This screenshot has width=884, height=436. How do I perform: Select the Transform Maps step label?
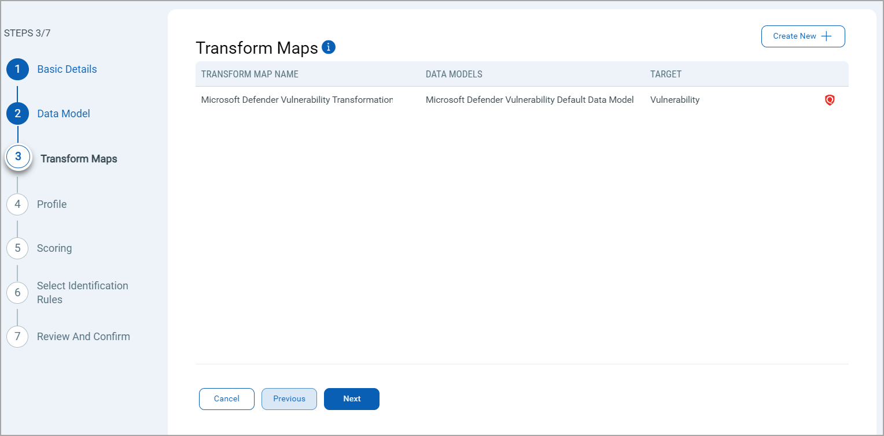(79, 159)
